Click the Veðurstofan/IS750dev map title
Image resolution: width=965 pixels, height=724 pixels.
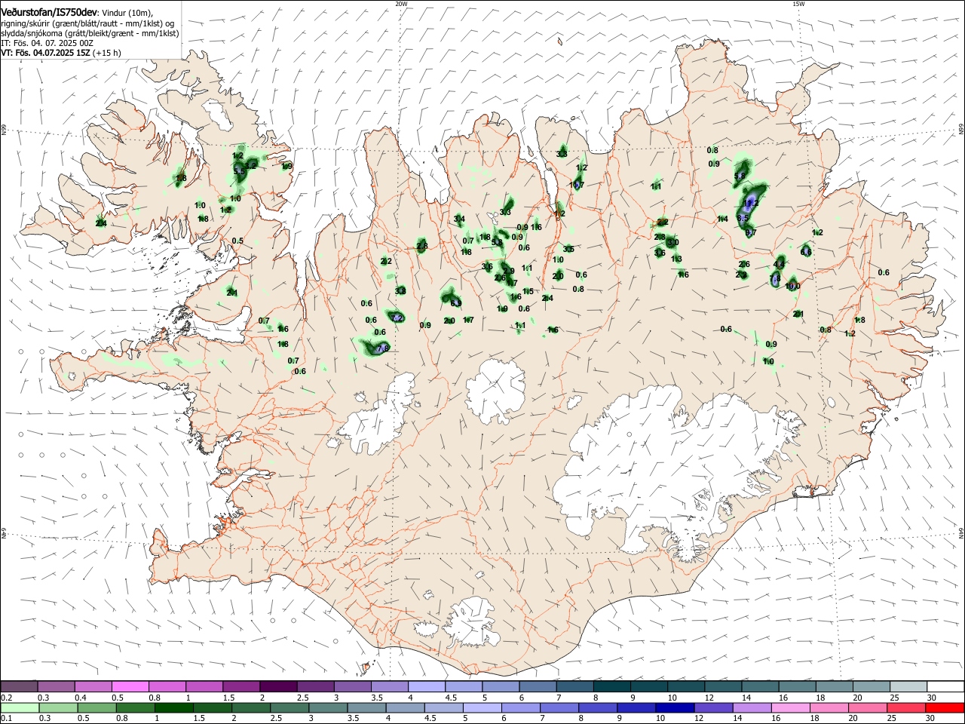(x=48, y=11)
